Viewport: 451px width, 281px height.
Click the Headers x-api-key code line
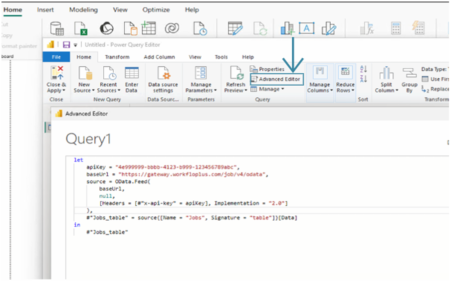(x=193, y=203)
